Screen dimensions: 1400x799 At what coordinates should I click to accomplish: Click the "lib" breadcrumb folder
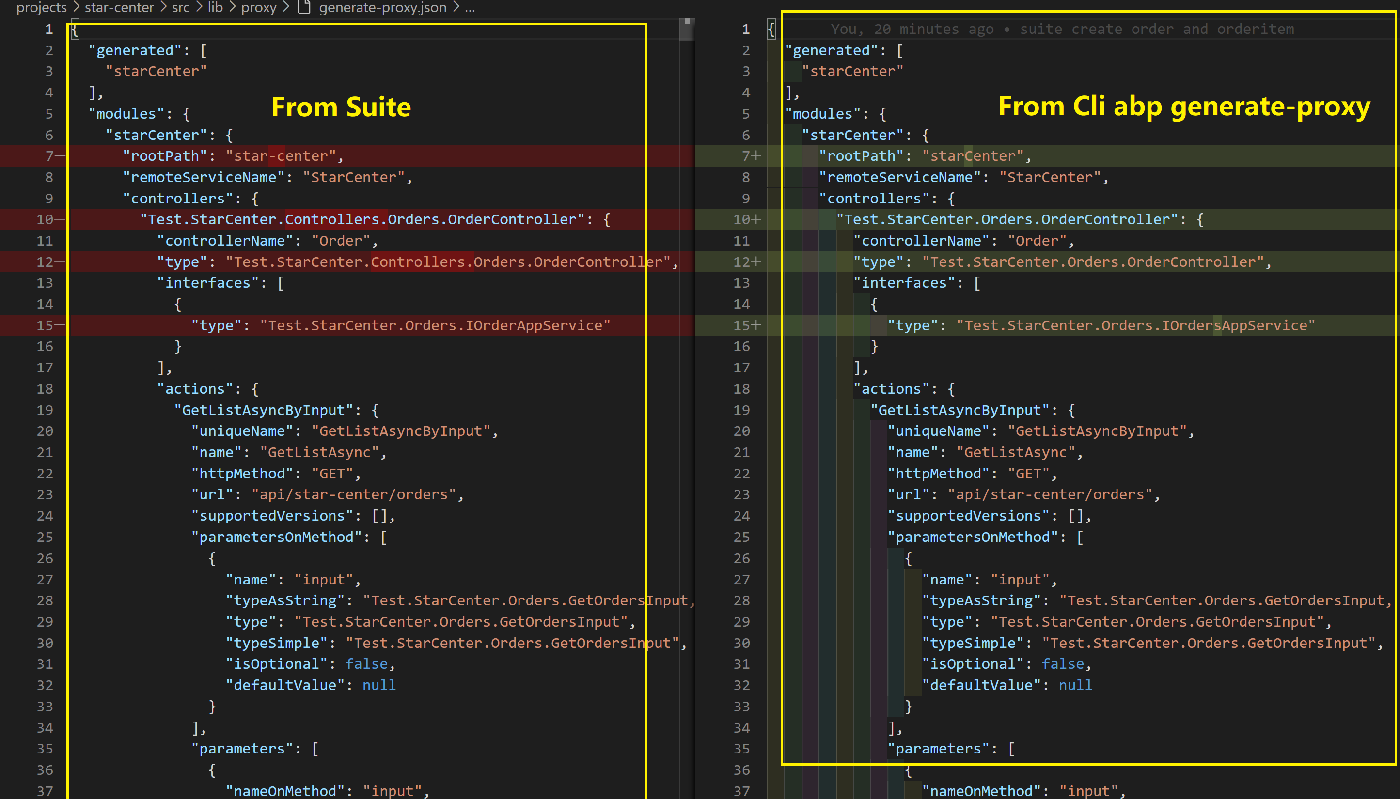point(215,7)
